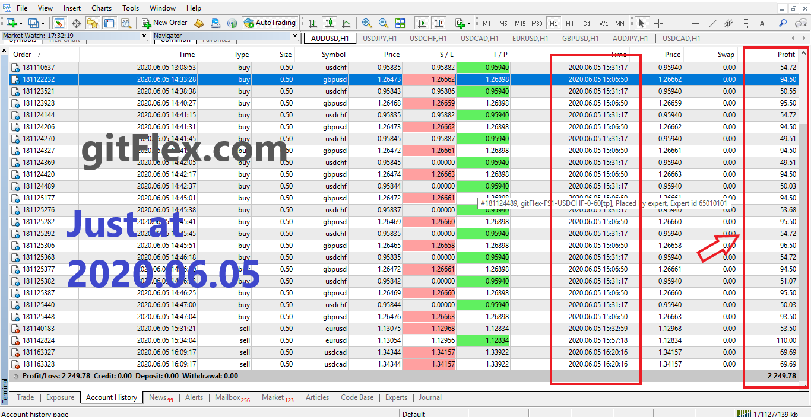Toggle the Terminal panel icon
Viewport: 811px width, 417px height.
pyautogui.click(x=109, y=23)
